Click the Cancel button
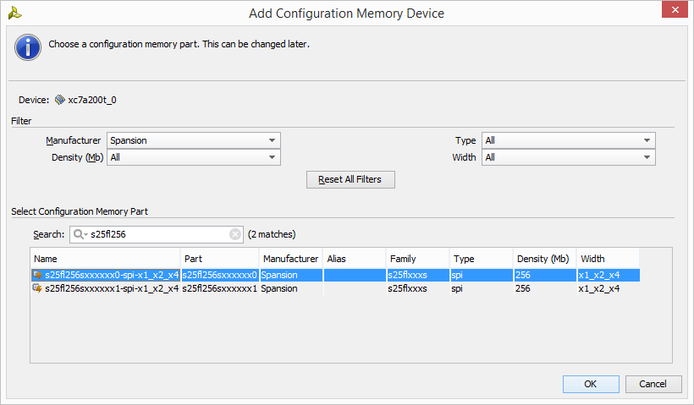This screenshot has height=405, width=694. (653, 384)
